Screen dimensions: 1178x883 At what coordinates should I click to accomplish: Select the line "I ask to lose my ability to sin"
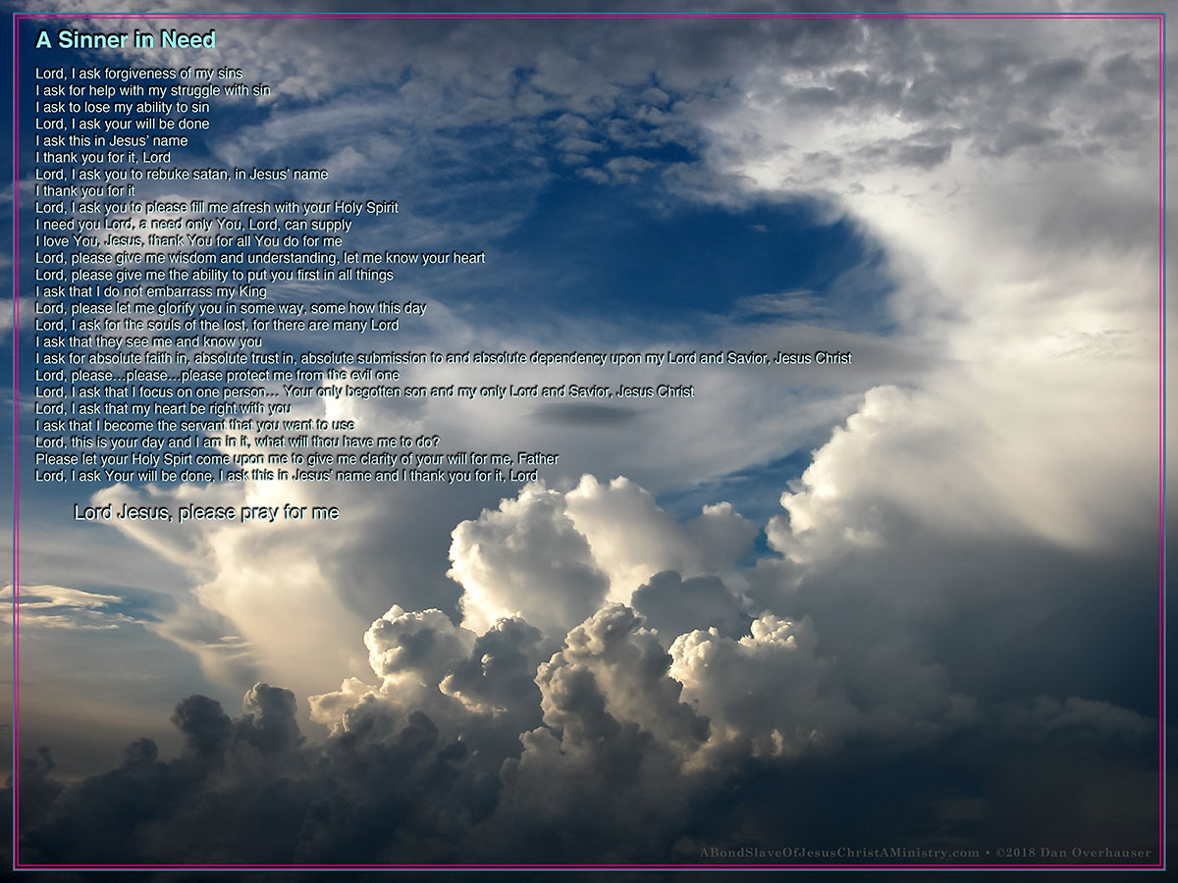click(122, 107)
